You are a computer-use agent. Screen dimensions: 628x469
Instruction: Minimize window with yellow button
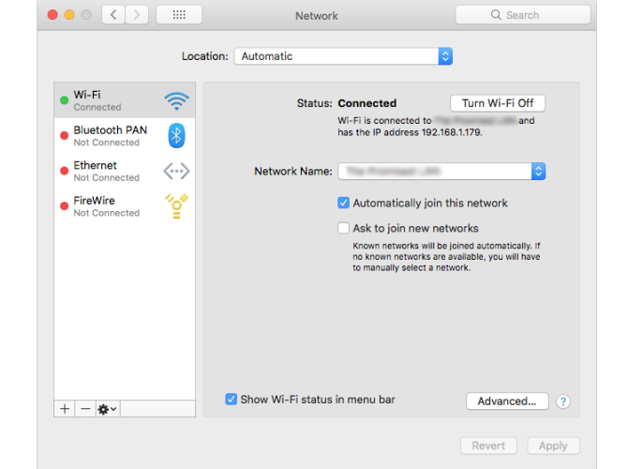click(x=69, y=15)
